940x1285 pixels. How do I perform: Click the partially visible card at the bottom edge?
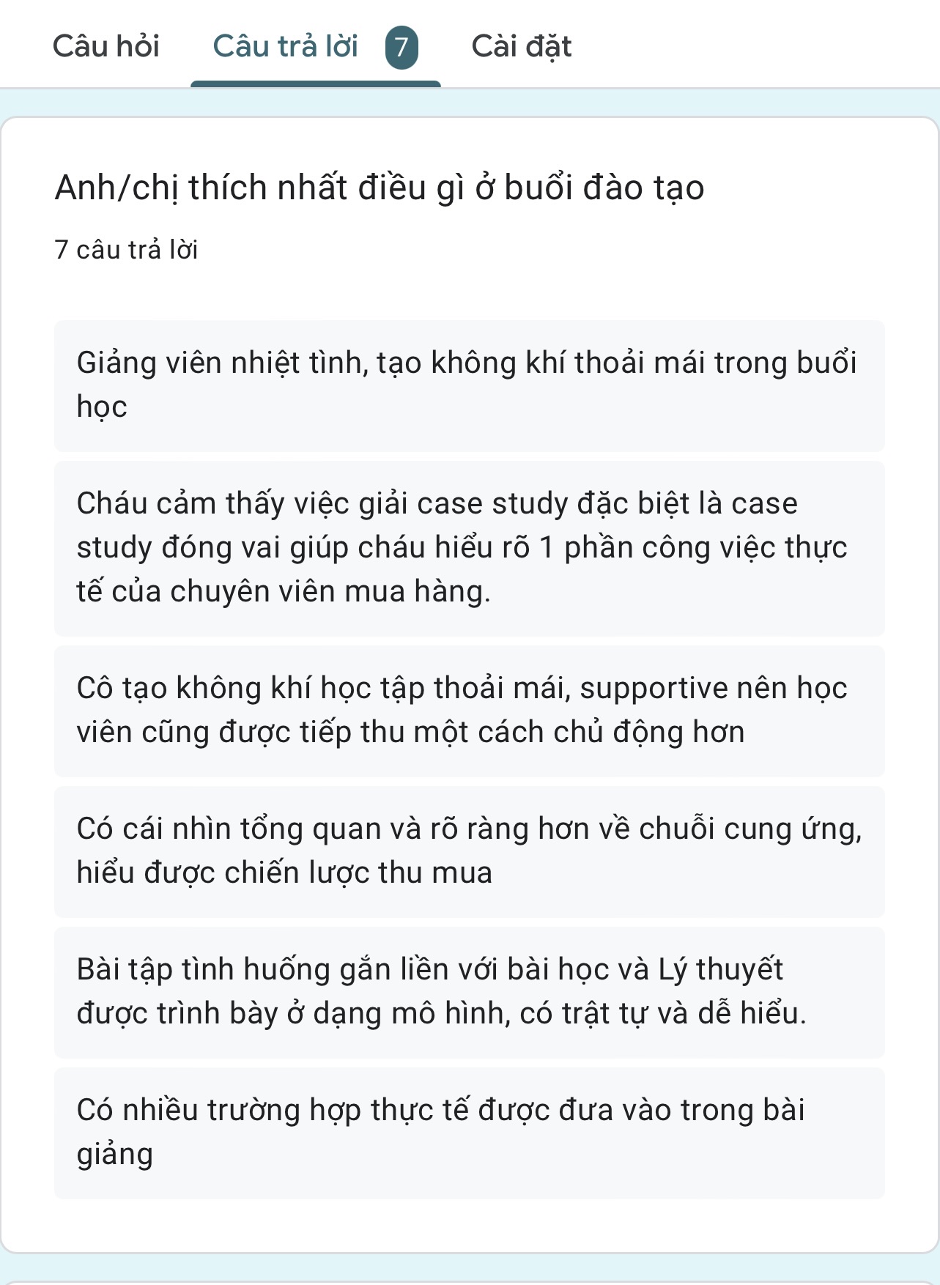[469, 1281]
